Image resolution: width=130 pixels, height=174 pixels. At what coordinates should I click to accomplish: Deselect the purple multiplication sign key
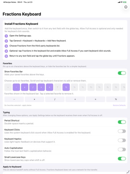click(25, 87)
